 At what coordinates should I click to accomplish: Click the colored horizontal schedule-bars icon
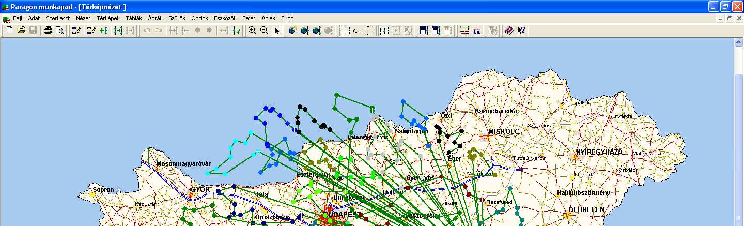click(x=464, y=31)
